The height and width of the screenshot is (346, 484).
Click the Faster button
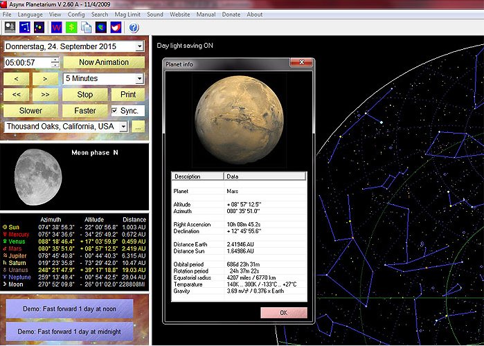pos(85,111)
